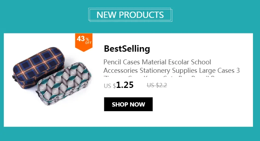Open the NEW PRODUCTS banner heading
Screen dimensions: 260x141
point(130,15)
